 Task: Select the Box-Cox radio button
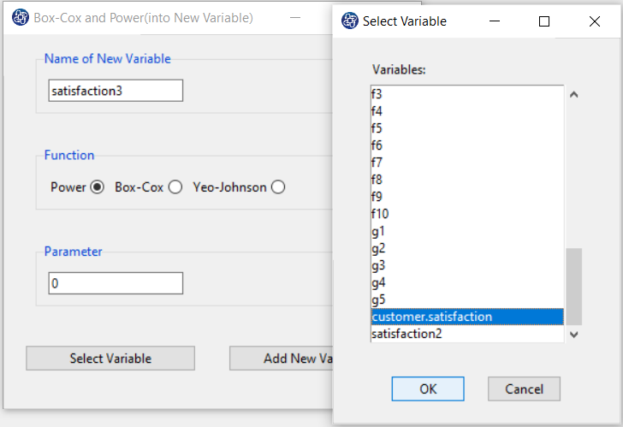(x=175, y=187)
